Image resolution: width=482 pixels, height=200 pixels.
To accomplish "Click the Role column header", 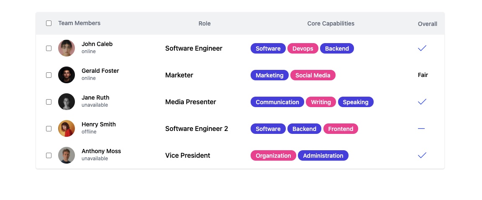I will (205, 24).
